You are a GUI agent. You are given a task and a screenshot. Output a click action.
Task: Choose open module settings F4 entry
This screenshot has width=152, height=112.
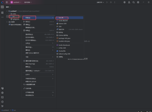[38, 92]
